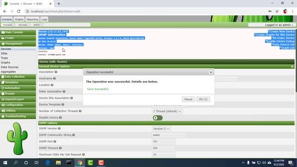This screenshot has height=167, width=297.
Task: Select Sites in the Management submenu
Action: (4, 53)
